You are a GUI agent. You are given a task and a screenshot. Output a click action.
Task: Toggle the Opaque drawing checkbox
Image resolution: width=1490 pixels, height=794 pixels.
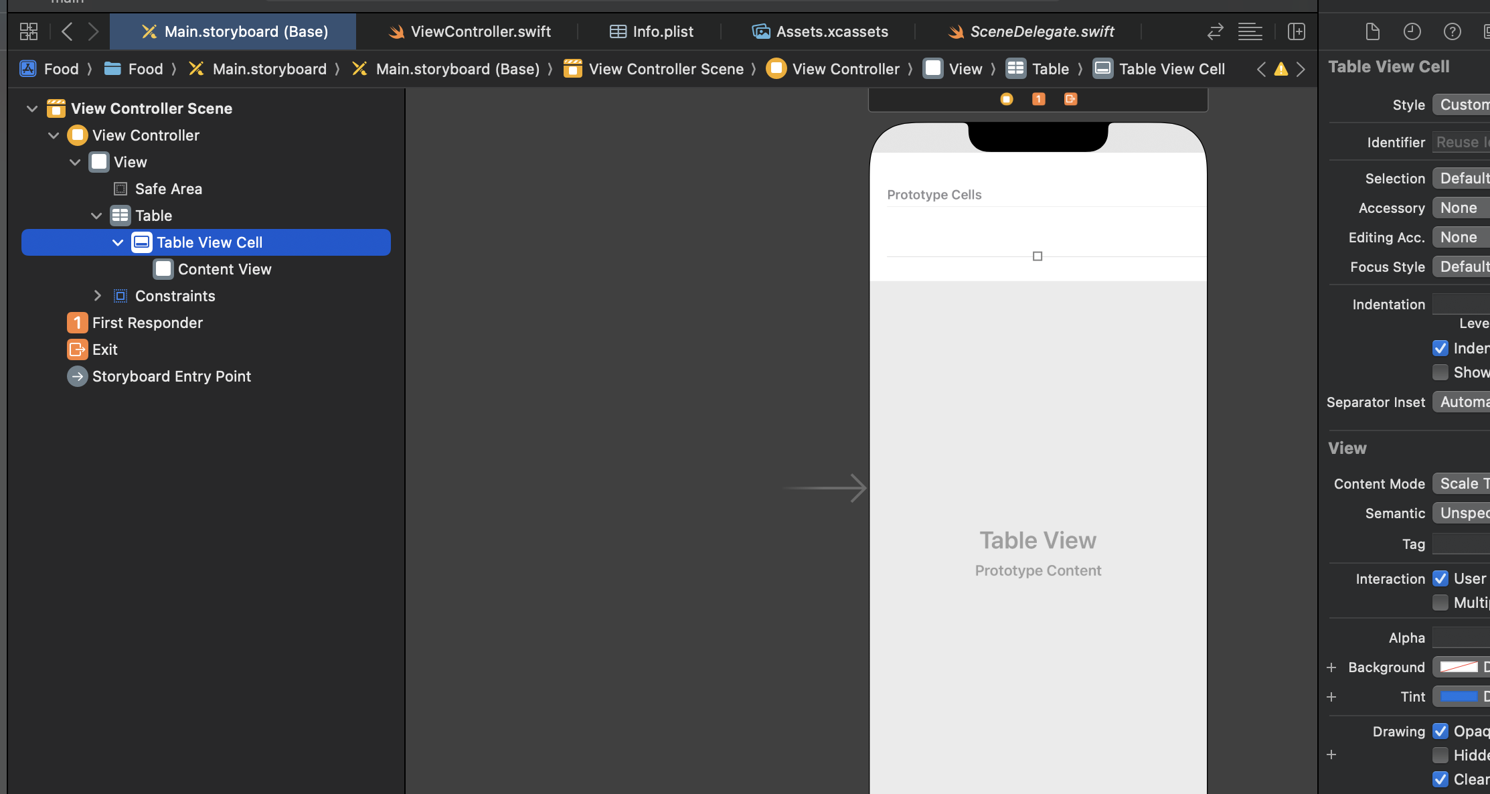click(1440, 731)
